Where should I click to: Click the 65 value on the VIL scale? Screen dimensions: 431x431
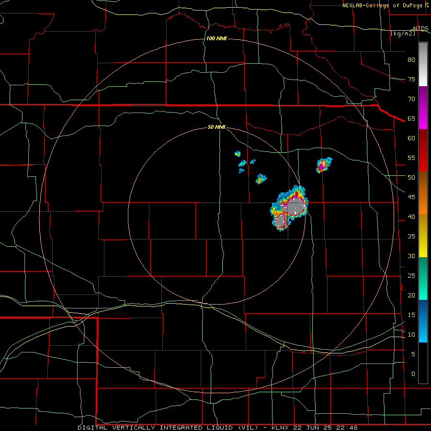click(x=411, y=118)
